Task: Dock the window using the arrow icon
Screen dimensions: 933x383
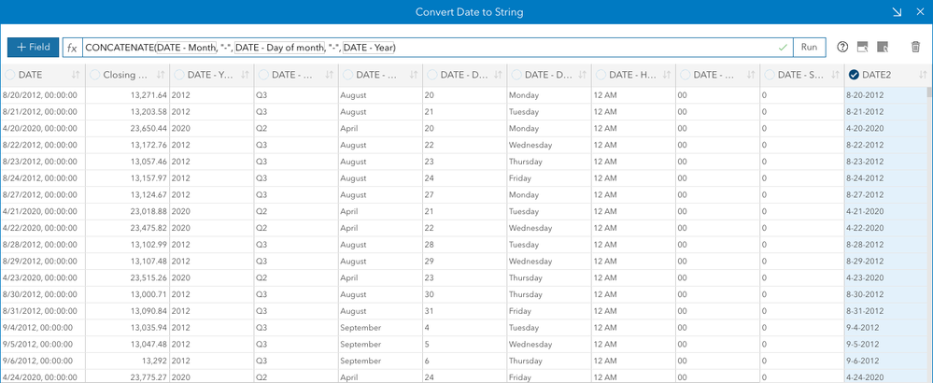Action: pos(896,12)
